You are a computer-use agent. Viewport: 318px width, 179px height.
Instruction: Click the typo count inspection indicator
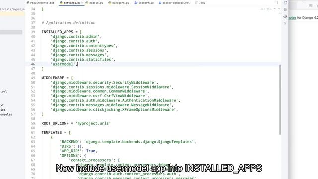pyautogui.click(x=269, y=9)
